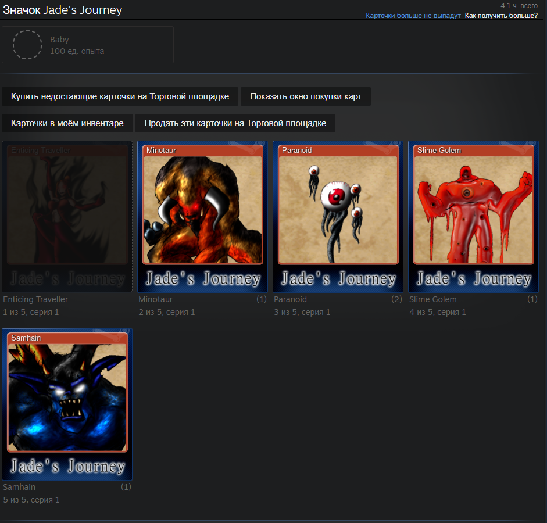Click '4 из 5, серия 1' text
The height and width of the screenshot is (523, 547).
[x=438, y=312]
